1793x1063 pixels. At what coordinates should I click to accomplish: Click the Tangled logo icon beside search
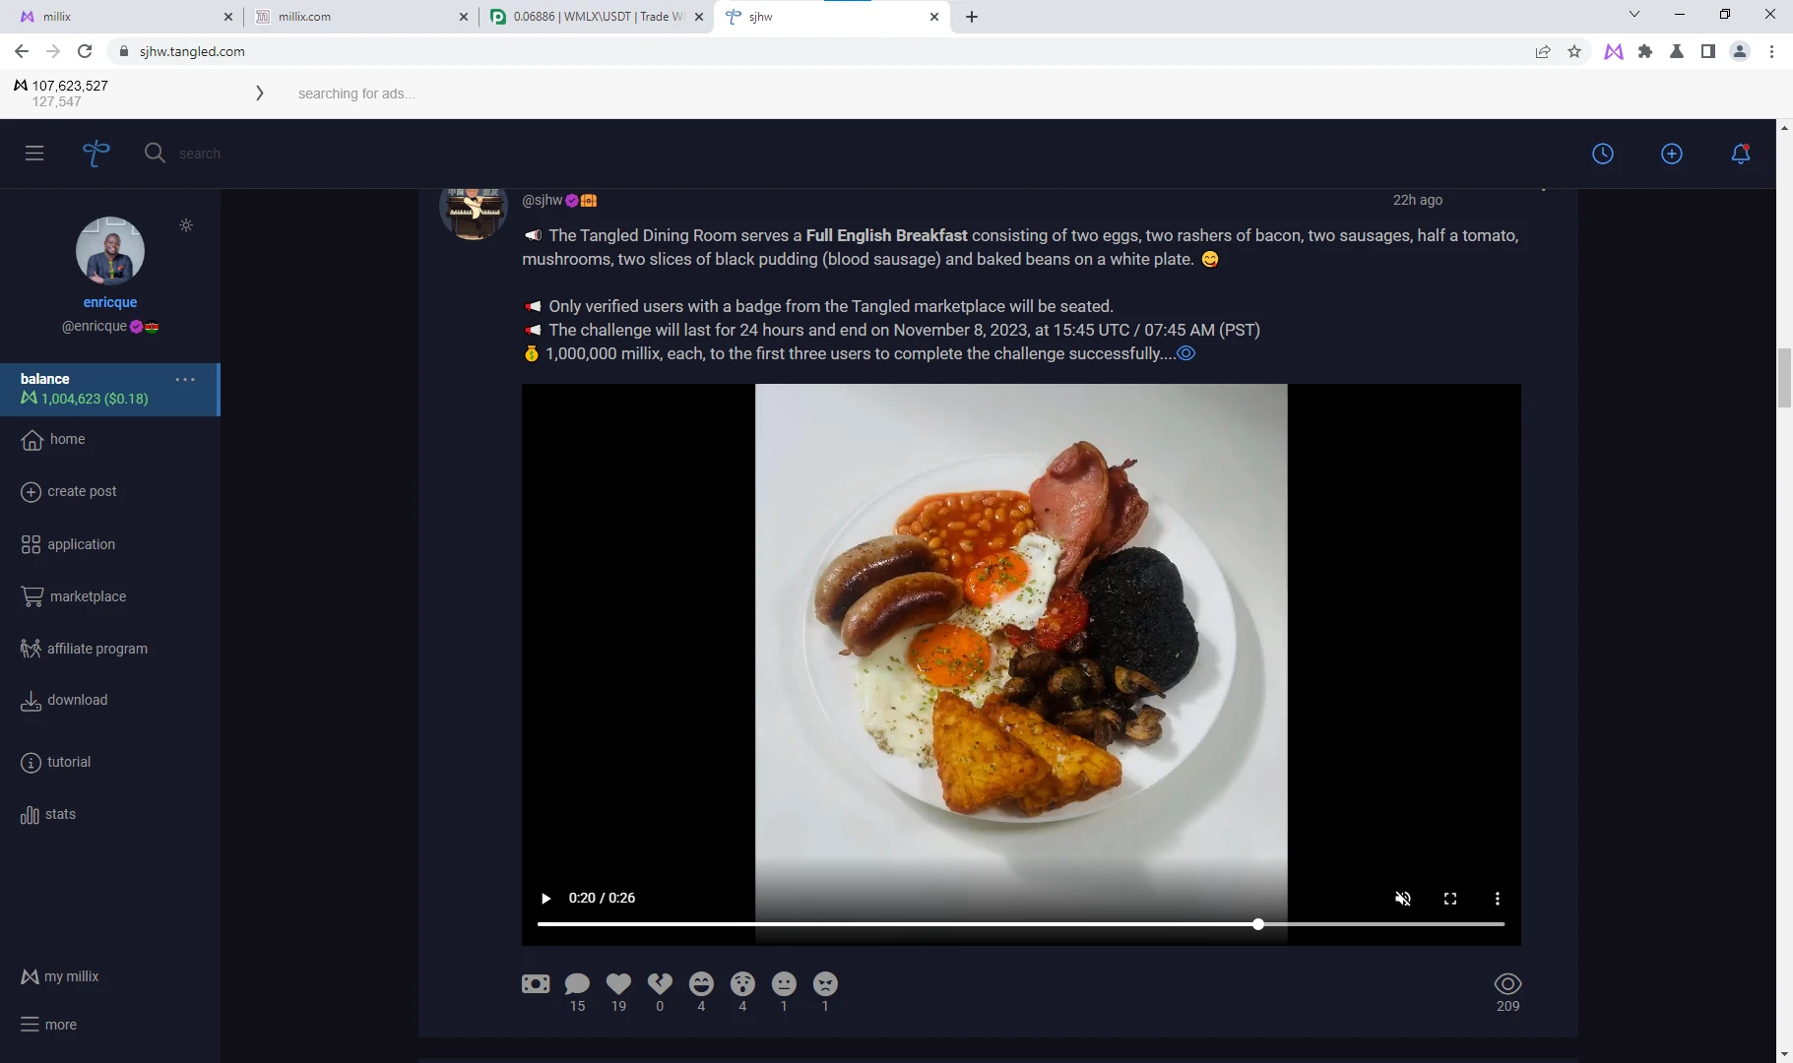(96, 154)
